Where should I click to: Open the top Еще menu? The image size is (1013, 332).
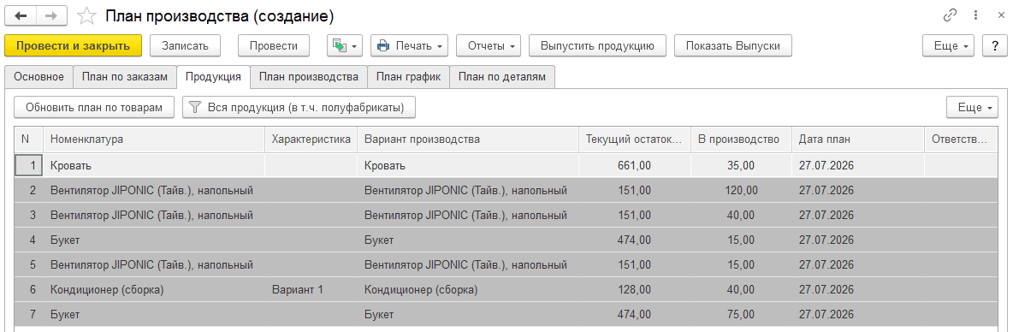pos(948,46)
